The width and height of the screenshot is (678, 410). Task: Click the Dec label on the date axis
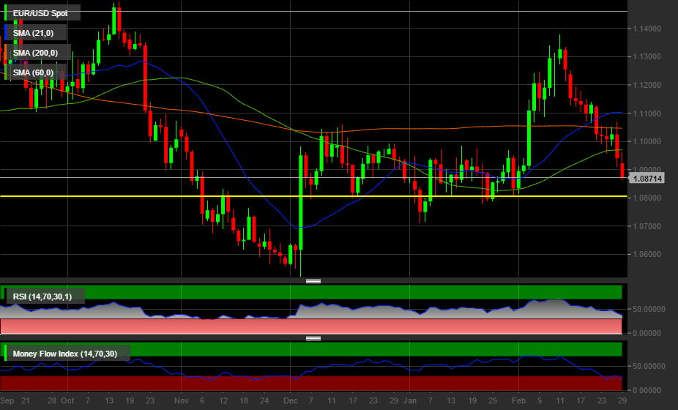(290, 400)
